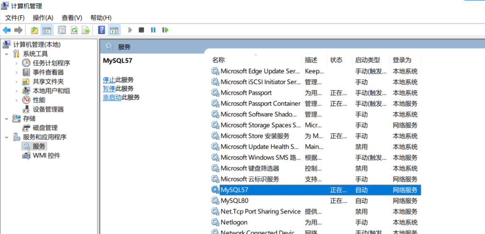Image resolution: width=485 pixels, height=234 pixels.
Task: Open the 查看(V) menu
Action: tap(72, 18)
